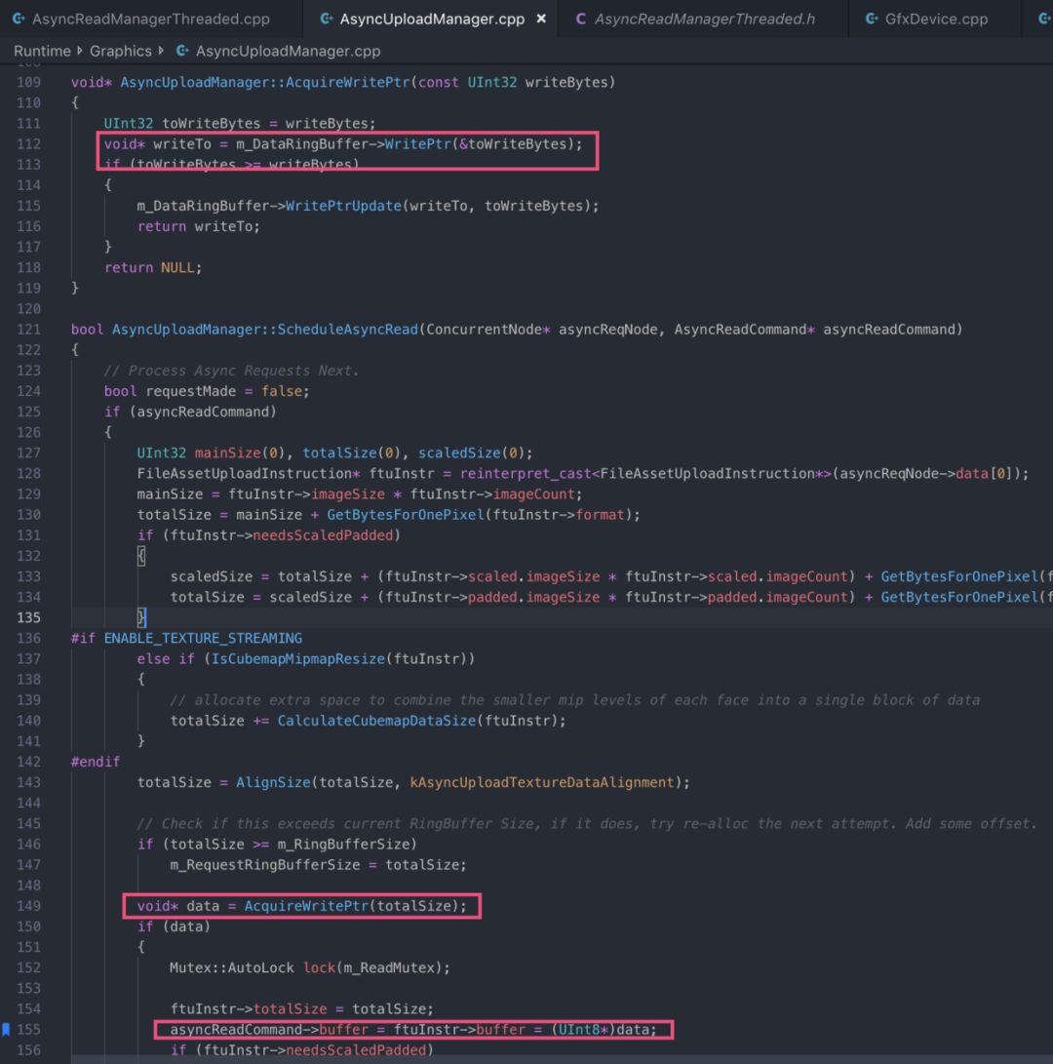Image resolution: width=1053 pixels, height=1064 pixels.
Task: Click the C++ file icon on AsyncUploadManager.cpp tab
Action: (x=327, y=19)
